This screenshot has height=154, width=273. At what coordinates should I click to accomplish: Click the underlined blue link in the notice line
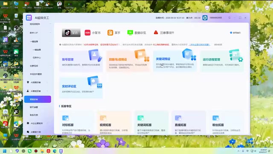coord(200,44)
